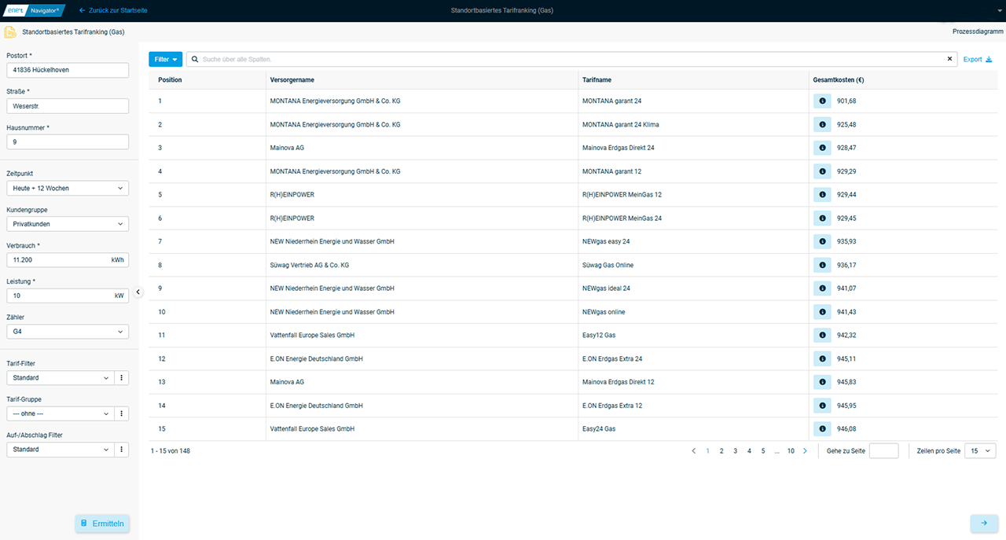Screen dimensions: 1006x540
Task: Go to page 3 in pagination
Action: pos(735,451)
